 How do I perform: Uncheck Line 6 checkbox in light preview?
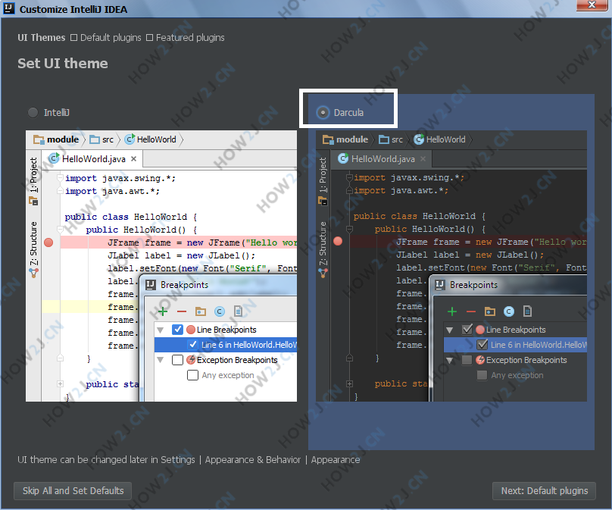click(x=193, y=345)
